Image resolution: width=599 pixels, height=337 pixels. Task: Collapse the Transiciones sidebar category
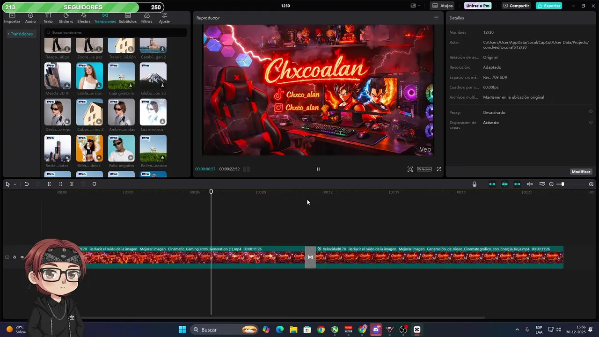[21, 34]
